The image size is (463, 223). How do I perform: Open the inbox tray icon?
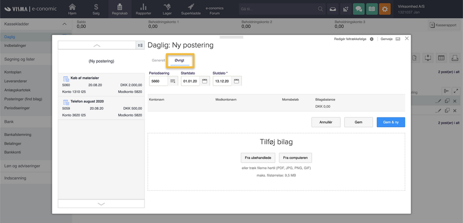point(332,9)
